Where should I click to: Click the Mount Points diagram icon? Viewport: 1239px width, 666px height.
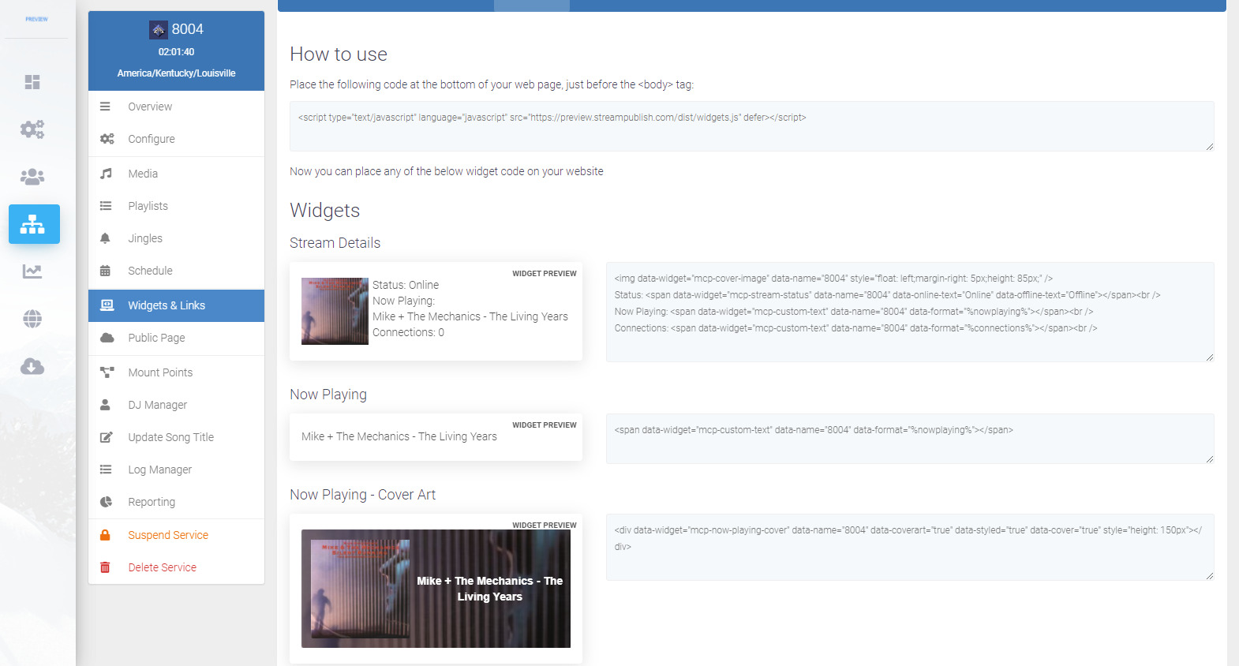point(107,372)
